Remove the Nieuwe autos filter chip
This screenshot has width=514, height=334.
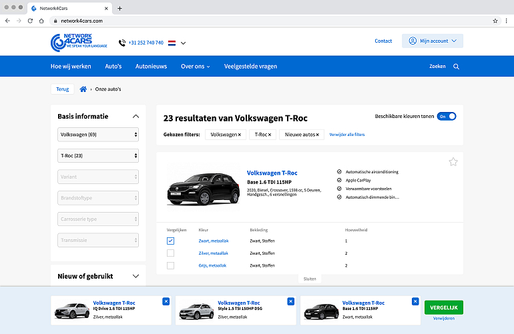317,135
